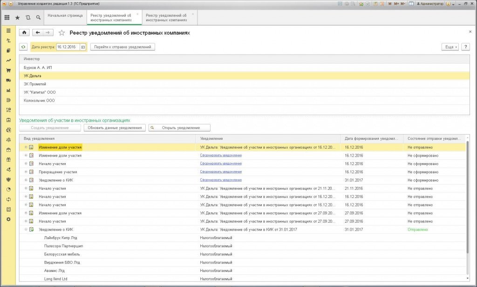
Task: Open the calendar picker for registry date
Action: point(83,47)
